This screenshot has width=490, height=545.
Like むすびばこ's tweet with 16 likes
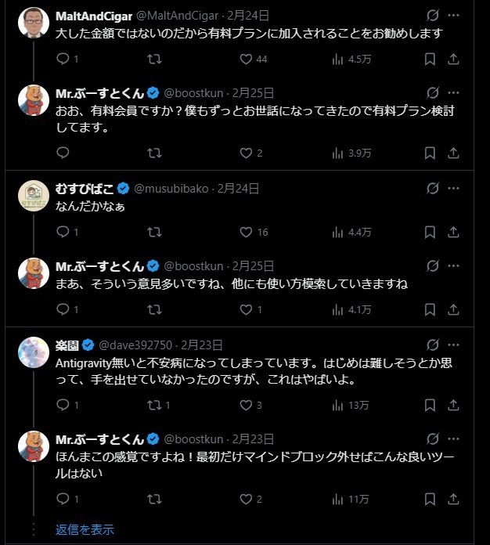click(246, 232)
